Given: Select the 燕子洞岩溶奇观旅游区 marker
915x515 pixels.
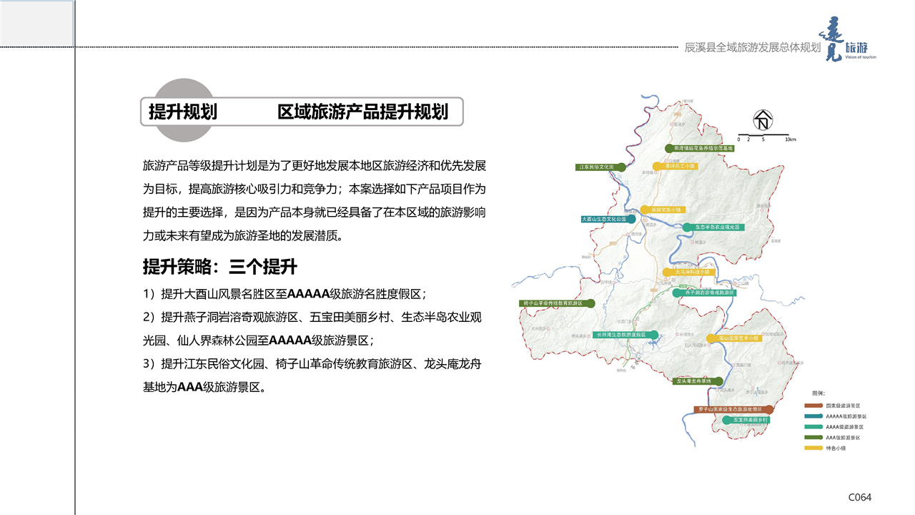Looking at the screenshot, I should coord(706,293).
